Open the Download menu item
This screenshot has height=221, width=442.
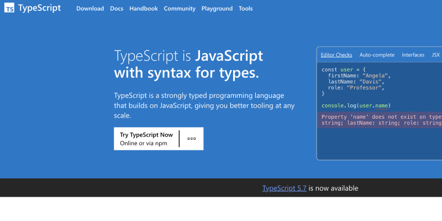pyautogui.click(x=90, y=8)
